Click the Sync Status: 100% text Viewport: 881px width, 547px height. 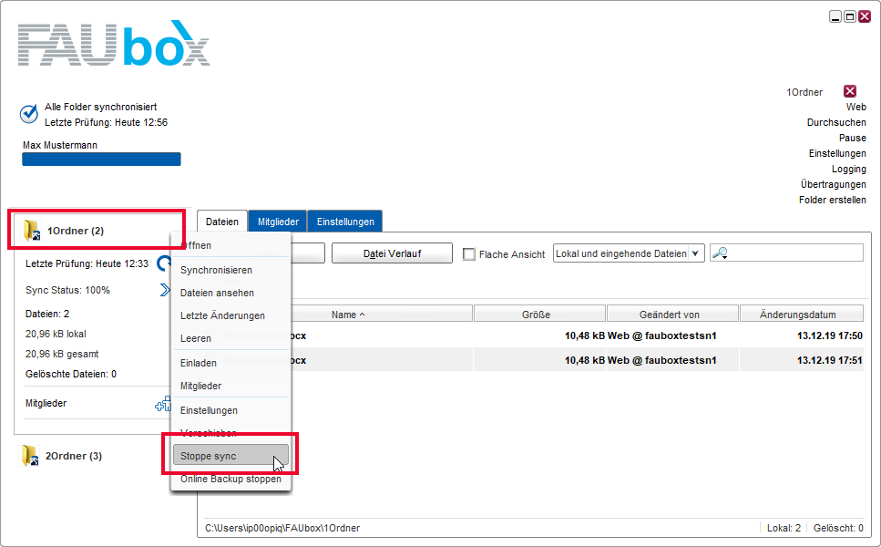[x=67, y=290]
